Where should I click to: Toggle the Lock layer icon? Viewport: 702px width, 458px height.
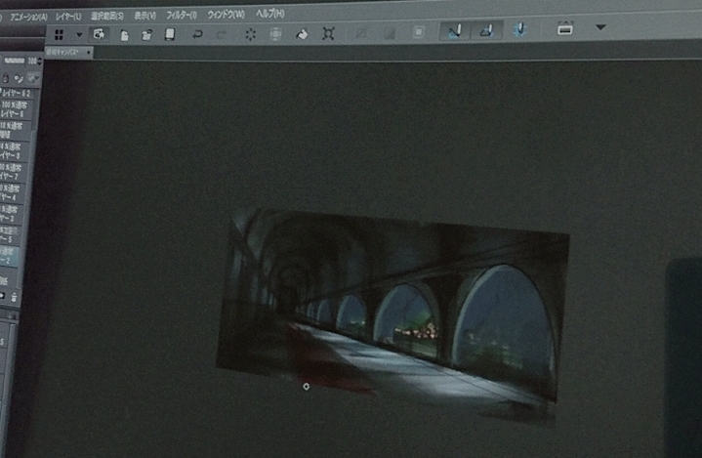tap(6, 79)
